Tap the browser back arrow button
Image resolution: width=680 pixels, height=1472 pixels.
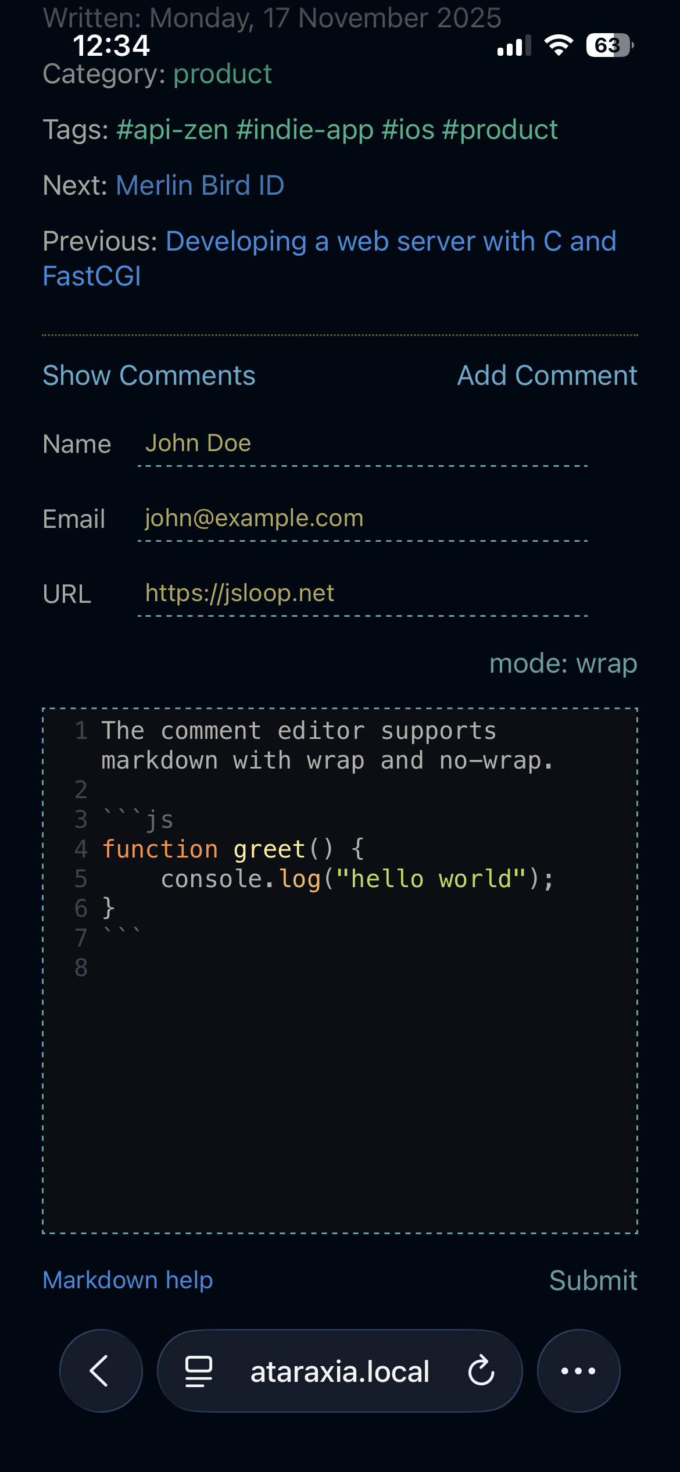[x=101, y=1370]
